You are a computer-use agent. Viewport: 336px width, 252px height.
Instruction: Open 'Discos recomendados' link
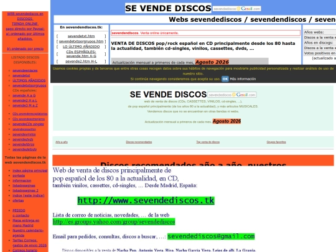point(139,142)
